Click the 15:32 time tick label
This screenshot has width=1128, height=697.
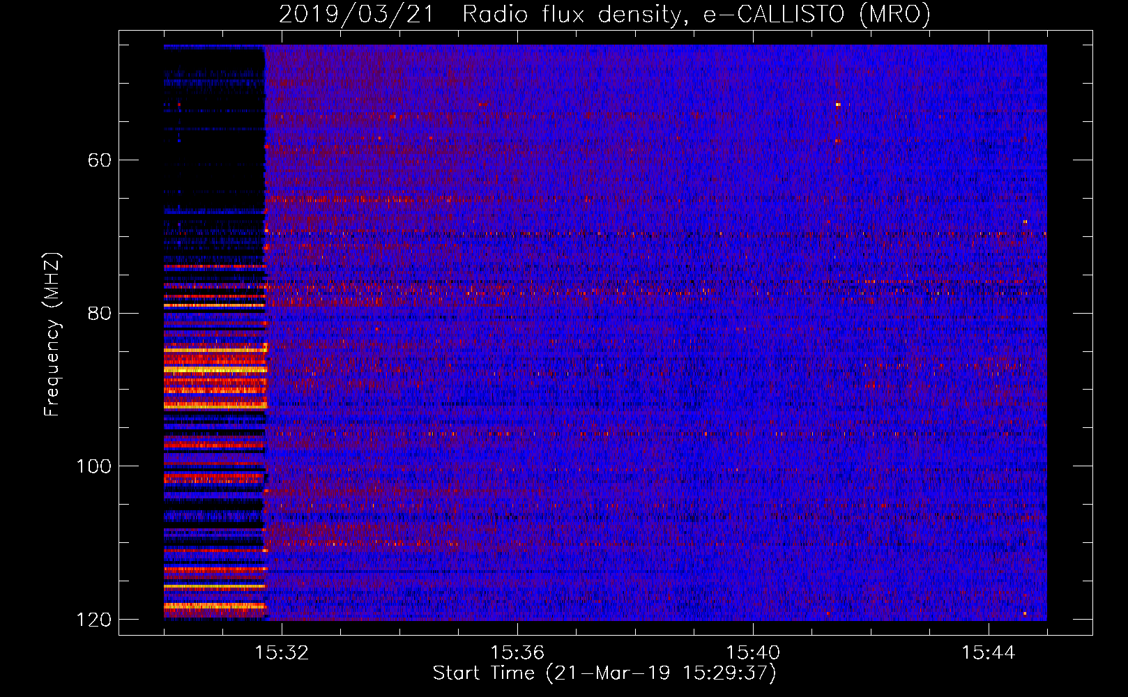coord(282,653)
